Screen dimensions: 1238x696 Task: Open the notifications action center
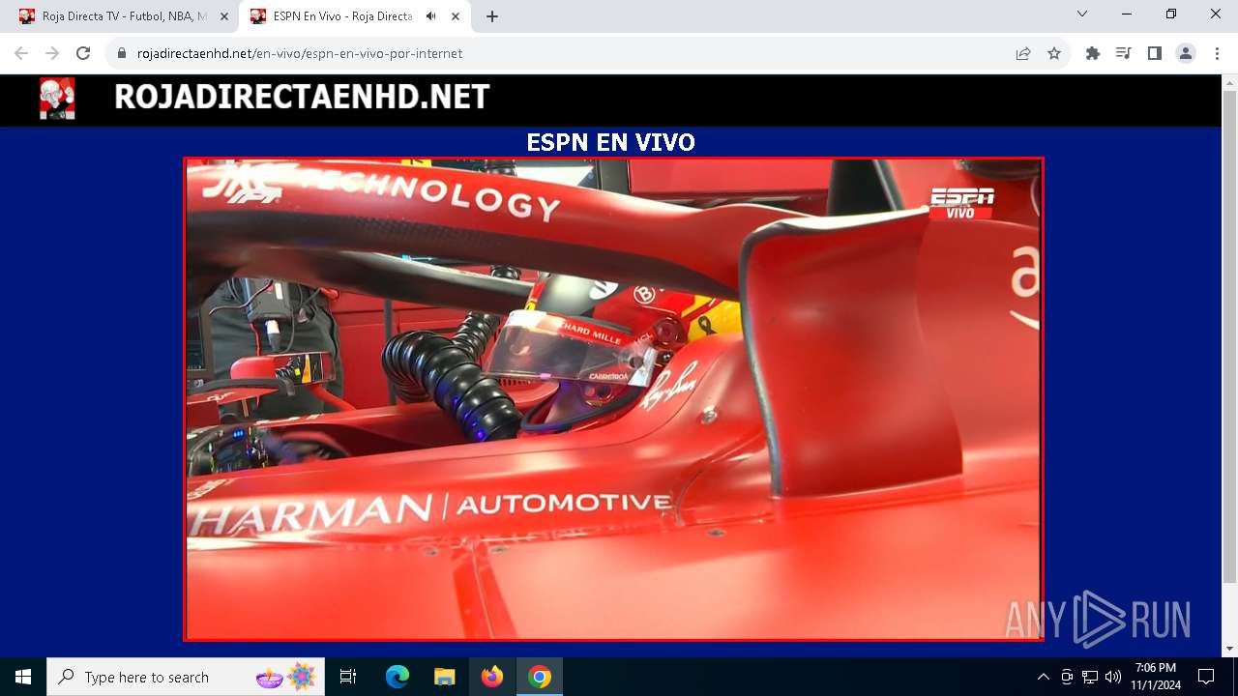pos(1206,677)
